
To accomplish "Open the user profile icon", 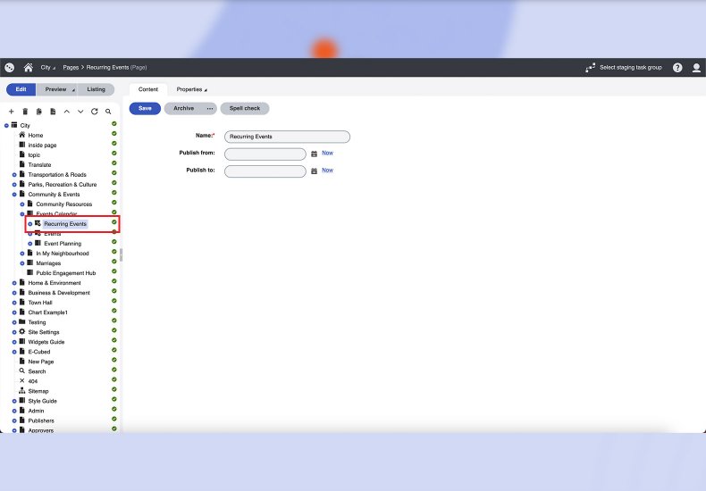I will tap(696, 68).
